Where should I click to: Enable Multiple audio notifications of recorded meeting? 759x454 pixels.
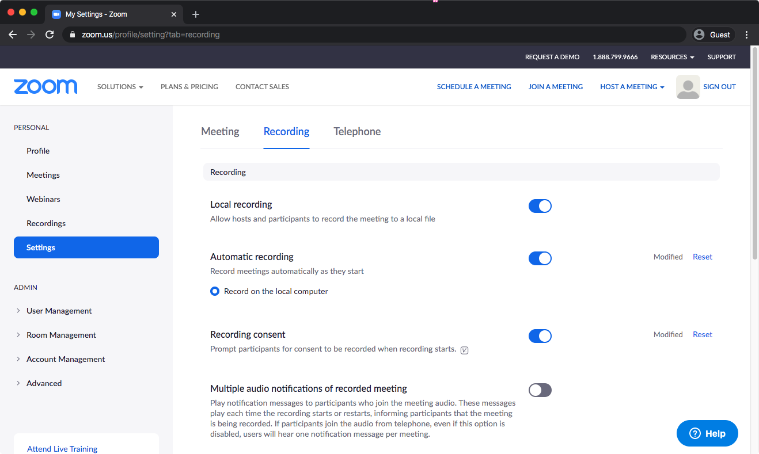[x=540, y=390]
